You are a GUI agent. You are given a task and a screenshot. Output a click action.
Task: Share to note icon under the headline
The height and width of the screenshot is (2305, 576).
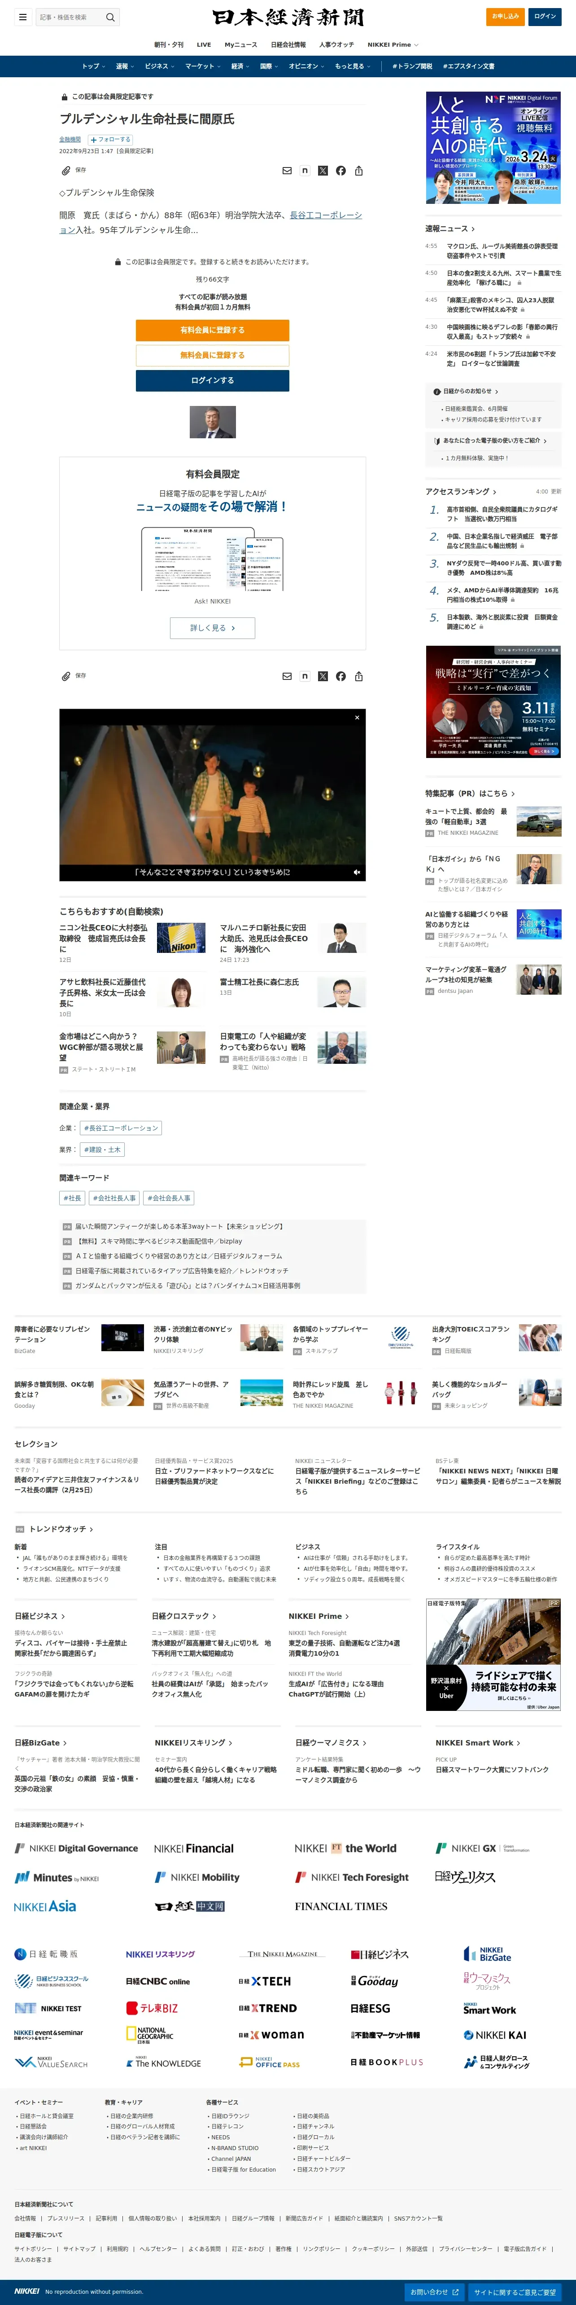click(305, 170)
